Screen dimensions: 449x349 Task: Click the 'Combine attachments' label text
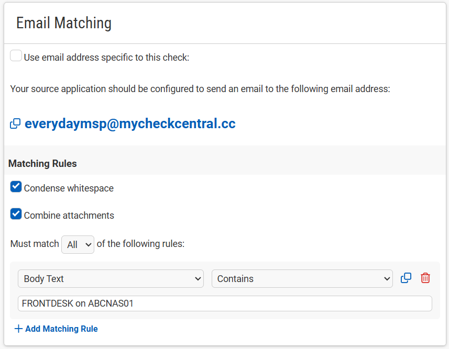(x=69, y=216)
